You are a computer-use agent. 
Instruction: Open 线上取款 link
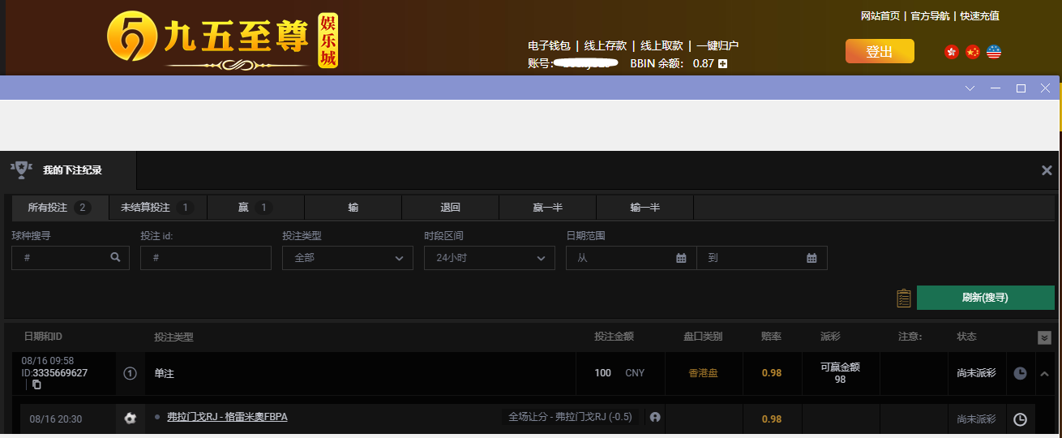tap(662, 45)
